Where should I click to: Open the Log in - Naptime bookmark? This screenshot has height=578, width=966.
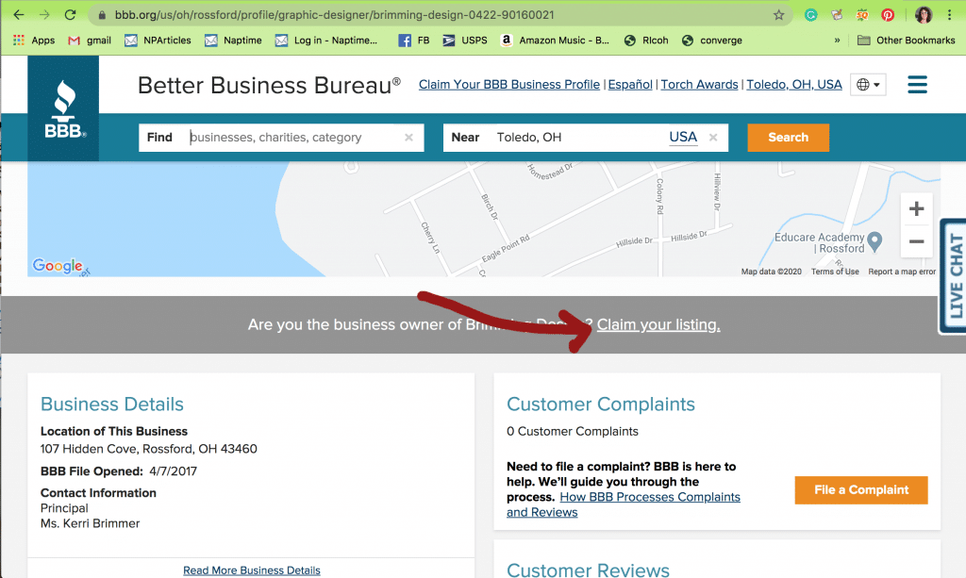pyautogui.click(x=326, y=41)
